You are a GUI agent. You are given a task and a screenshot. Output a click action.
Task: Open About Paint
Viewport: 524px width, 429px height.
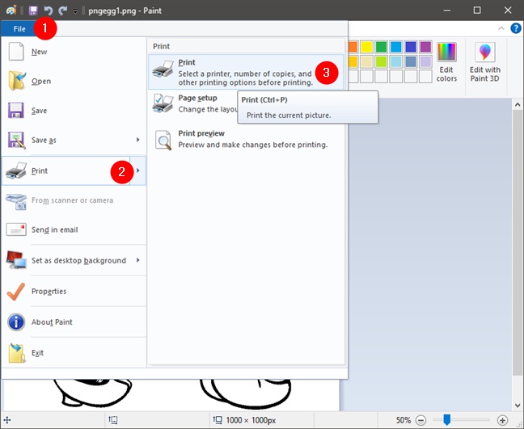coord(74,322)
